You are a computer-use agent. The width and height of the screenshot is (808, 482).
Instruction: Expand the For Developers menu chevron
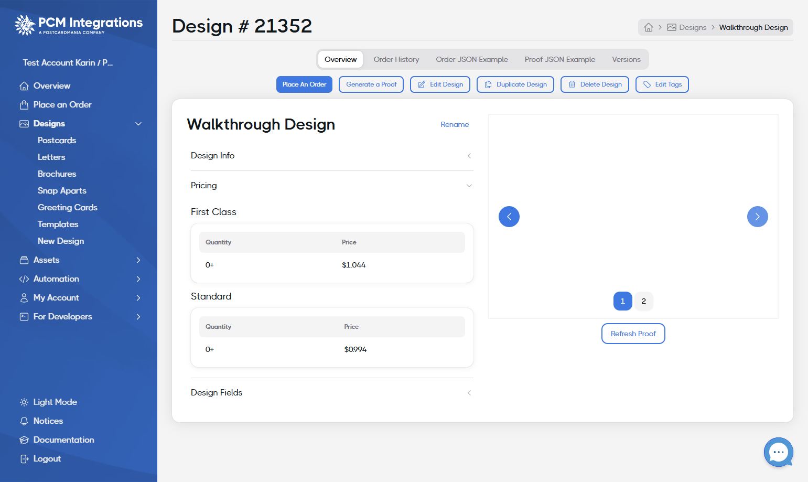pos(138,317)
